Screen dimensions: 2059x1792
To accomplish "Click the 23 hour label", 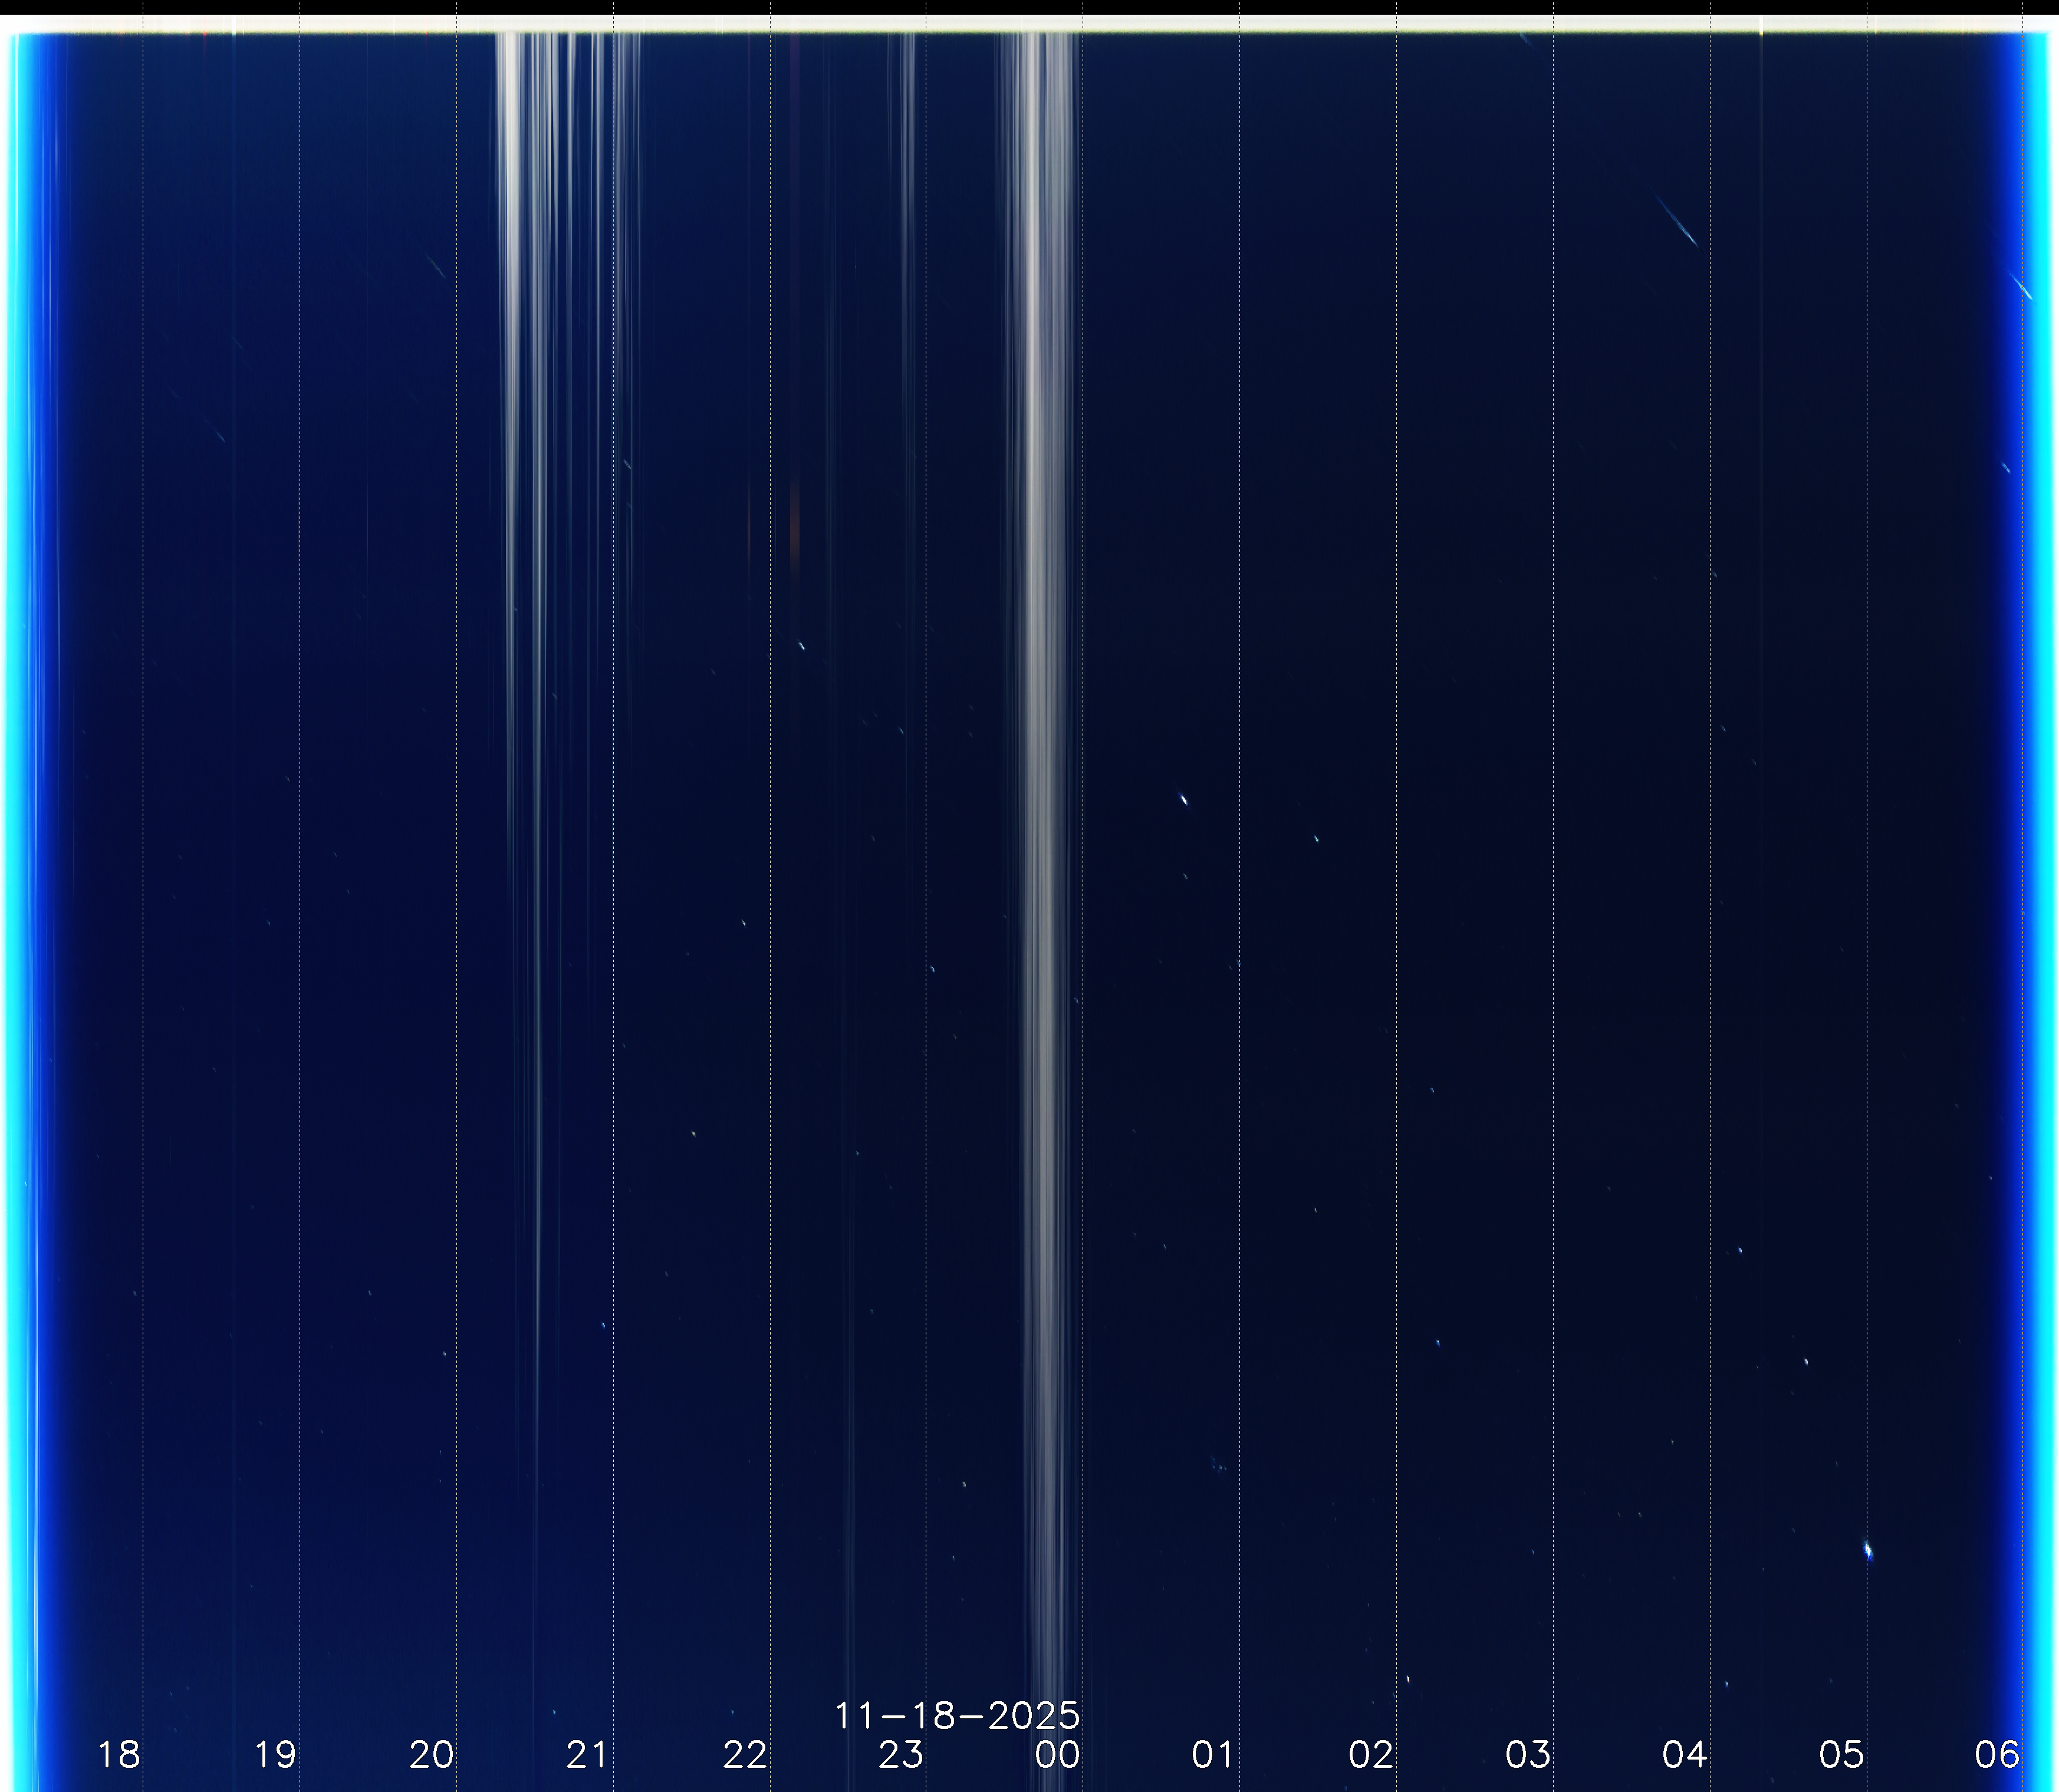I will [x=901, y=1754].
